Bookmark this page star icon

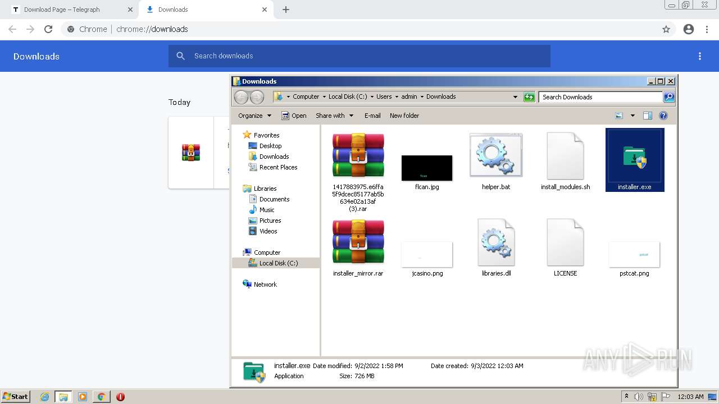coord(666,29)
